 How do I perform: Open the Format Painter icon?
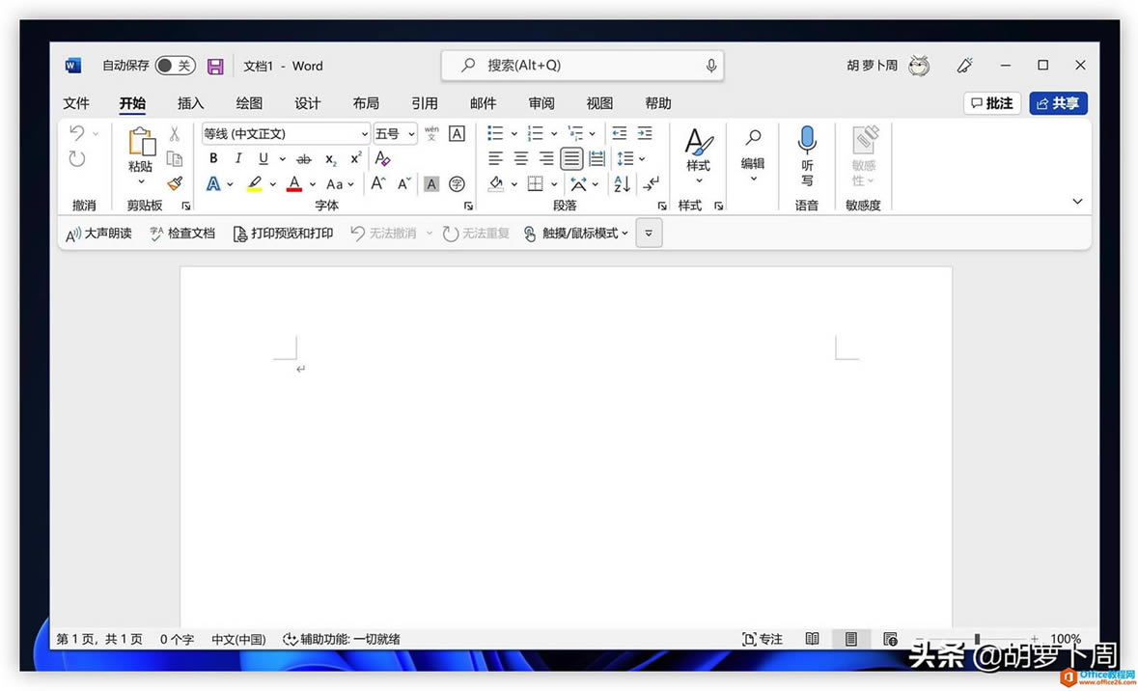point(175,183)
